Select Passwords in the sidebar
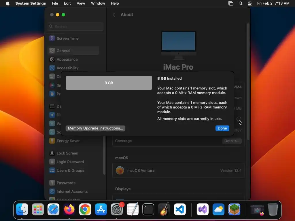Viewport: 295px width, 221px height. 73,183
